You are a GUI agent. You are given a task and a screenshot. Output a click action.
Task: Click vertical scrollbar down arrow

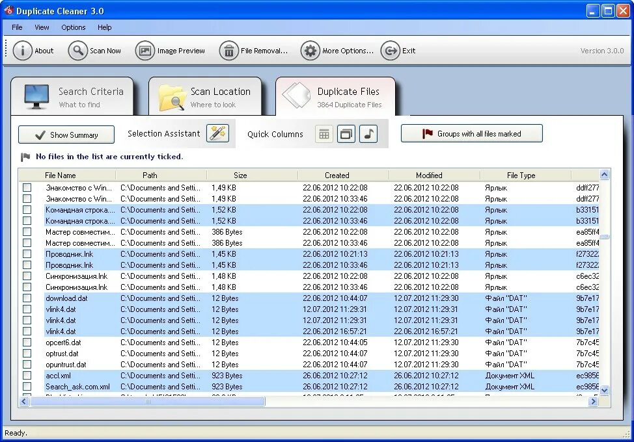(x=605, y=391)
